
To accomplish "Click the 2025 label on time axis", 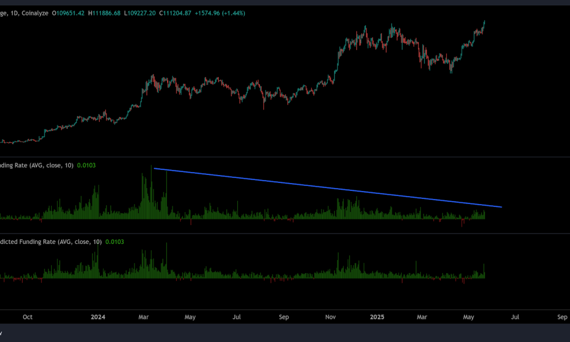I will [377, 316].
